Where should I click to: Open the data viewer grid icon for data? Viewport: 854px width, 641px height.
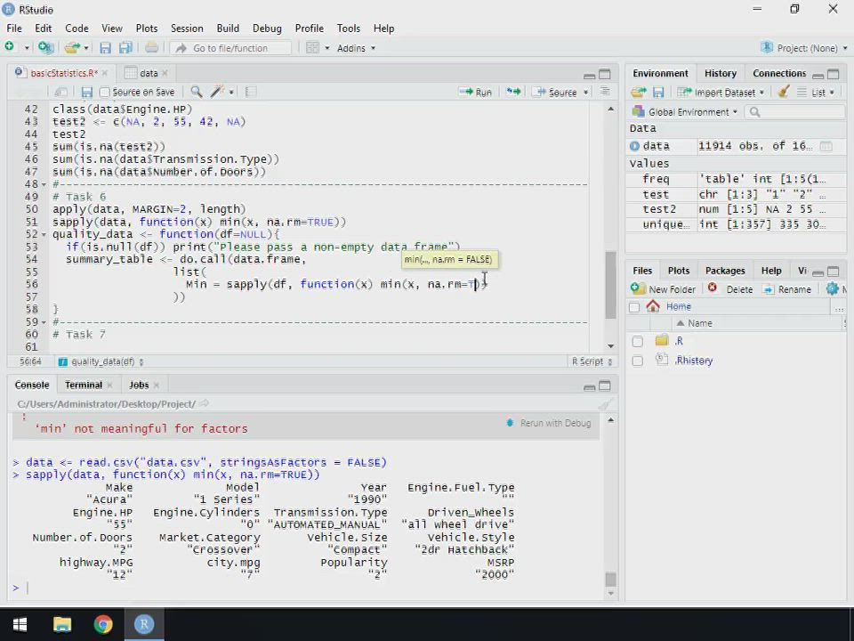pos(826,146)
